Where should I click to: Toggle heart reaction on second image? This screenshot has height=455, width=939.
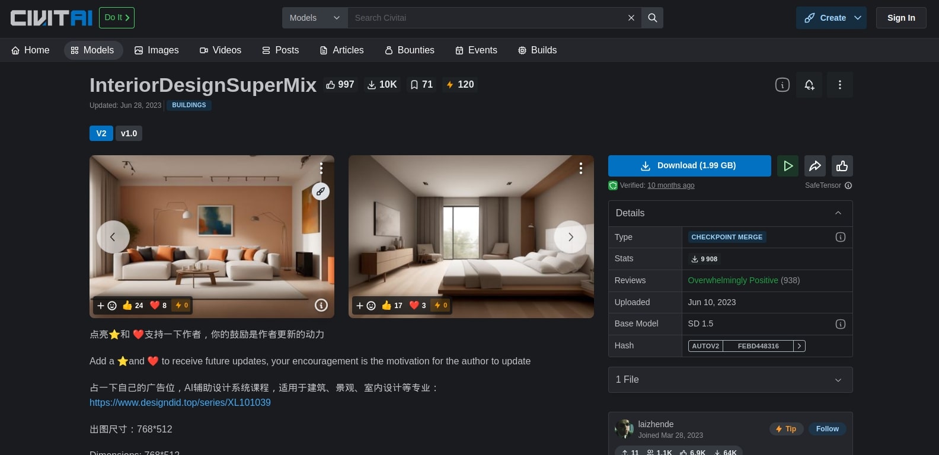click(x=417, y=306)
